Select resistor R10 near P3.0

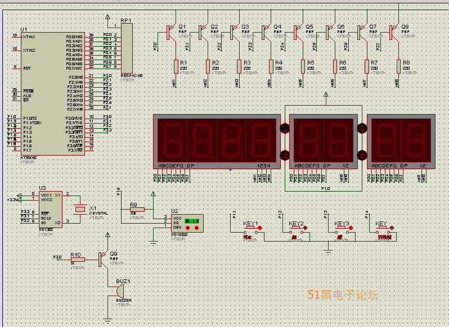tap(78, 260)
